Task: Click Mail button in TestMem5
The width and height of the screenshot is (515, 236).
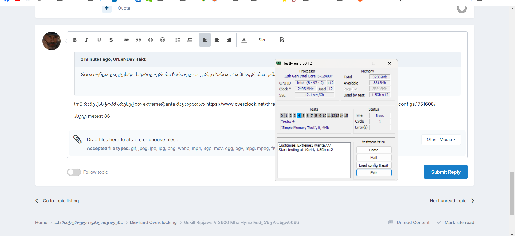Action: click(374, 158)
